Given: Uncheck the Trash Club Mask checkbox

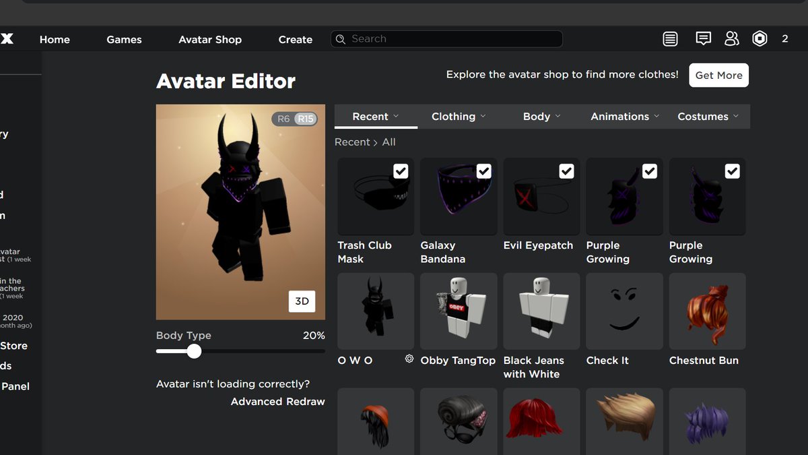Looking at the screenshot, I should coord(401,171).
